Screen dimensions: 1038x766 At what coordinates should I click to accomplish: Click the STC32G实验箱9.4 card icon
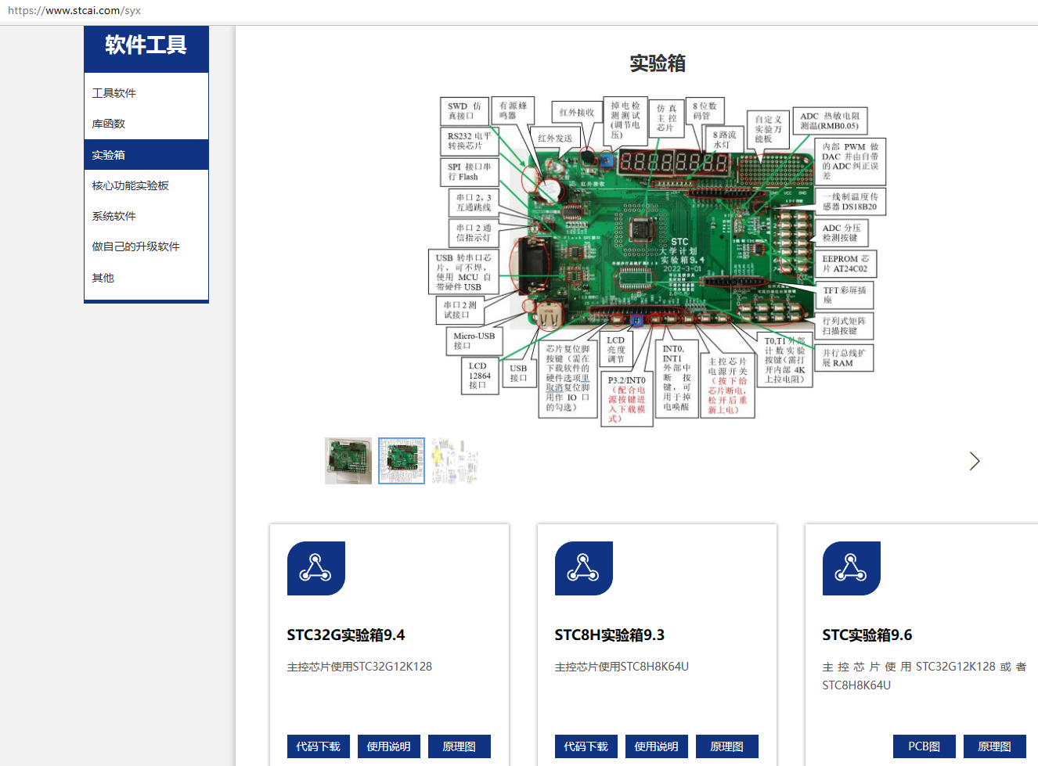click(x=316, y=568)
